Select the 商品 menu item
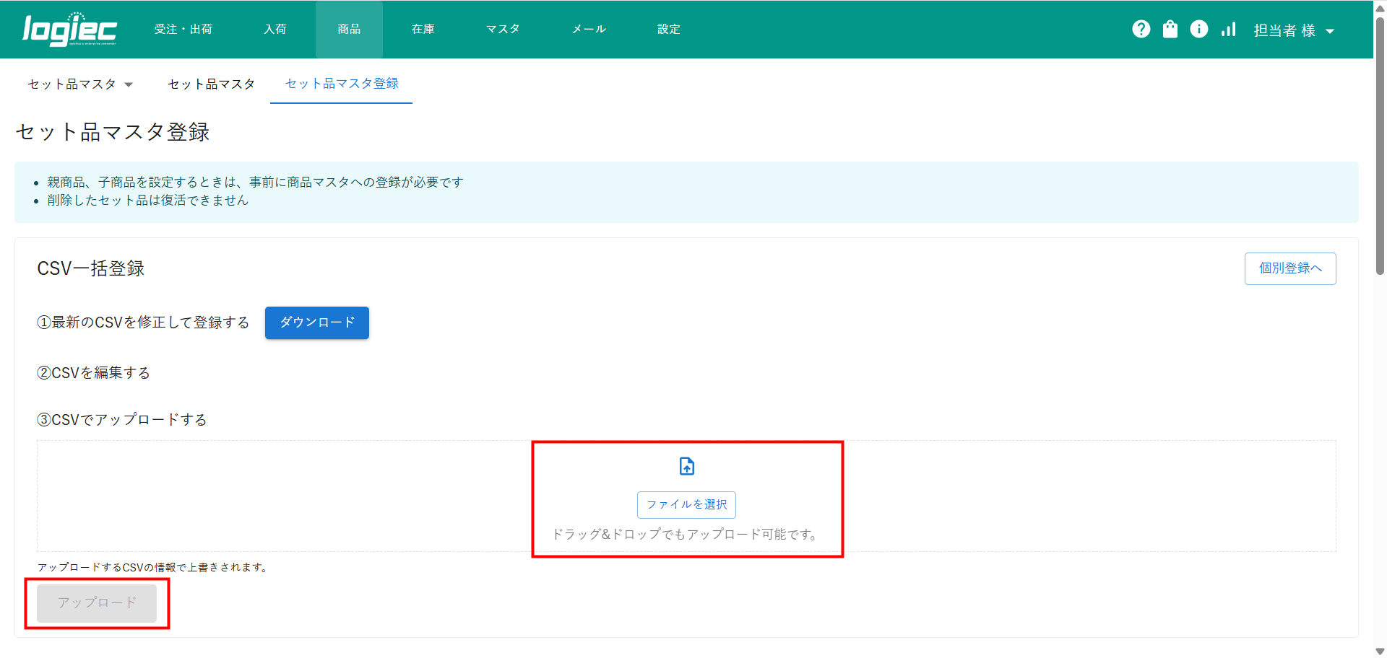Viewport: 1387px width, 658px height. coord(349,30)
